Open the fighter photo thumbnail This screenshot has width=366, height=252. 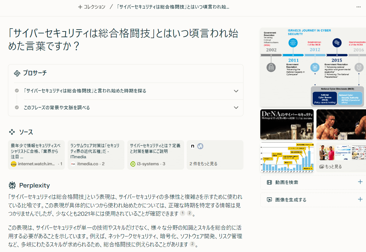pos(341,125)
